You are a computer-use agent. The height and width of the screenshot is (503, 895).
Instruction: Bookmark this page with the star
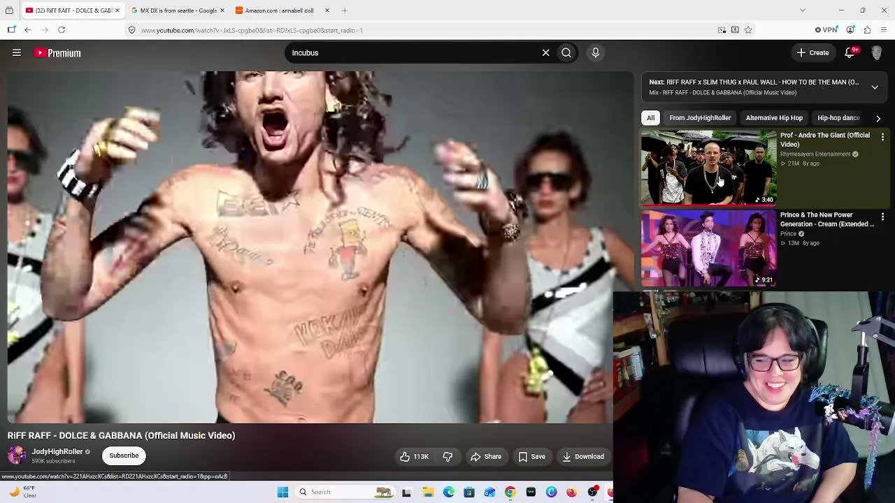748,30
